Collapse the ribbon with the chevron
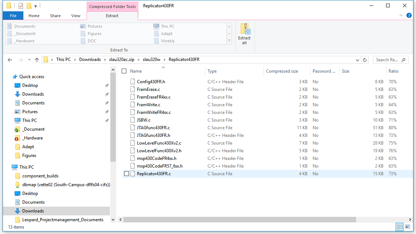 401,16
